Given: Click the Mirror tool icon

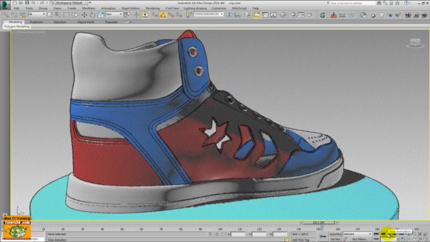Looking at the screenshot, I should [229, 15].
